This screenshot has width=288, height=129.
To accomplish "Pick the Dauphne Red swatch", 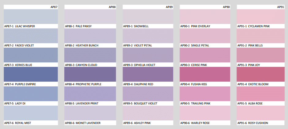I will [148, 74].
